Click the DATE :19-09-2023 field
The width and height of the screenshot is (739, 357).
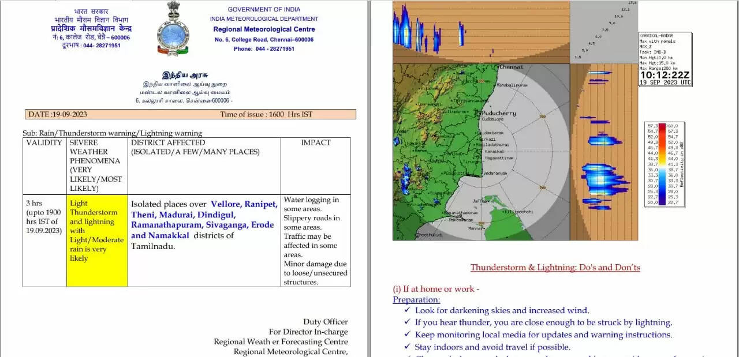click(x=58, y=114)
